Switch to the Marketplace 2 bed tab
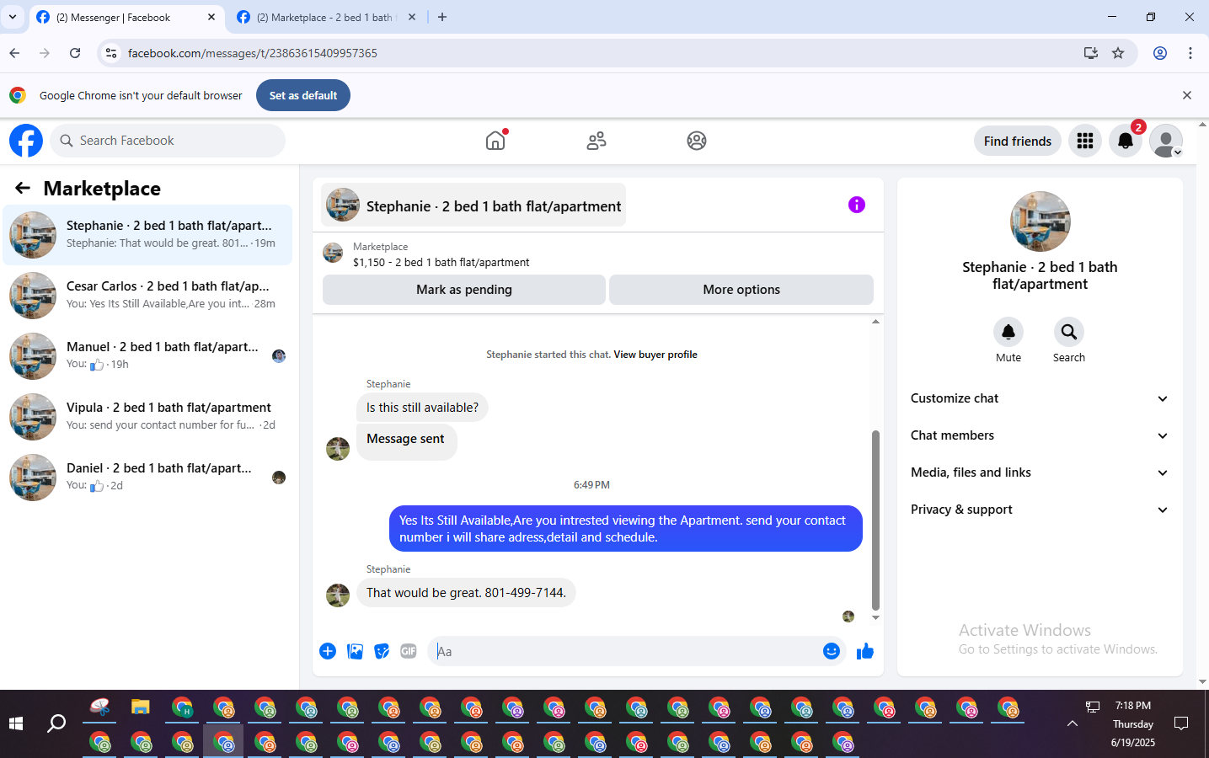The height and width of the screenshot is (758, 1209). point(325,17)
